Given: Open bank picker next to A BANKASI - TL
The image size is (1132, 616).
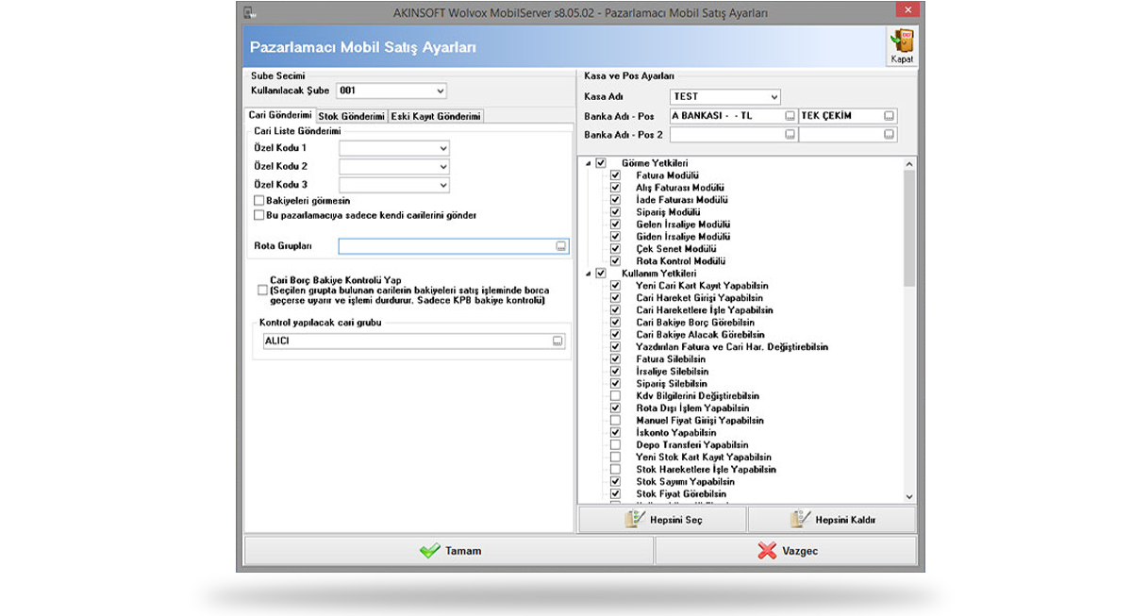Looking at the screenshot, I should point(790,116).
